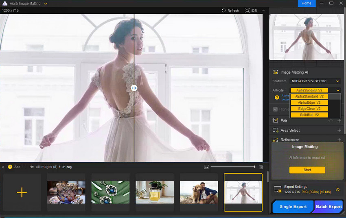Toggle the High-precision checkbox
This screenshot has width=346, height=218.
click(x=275, y=109)
